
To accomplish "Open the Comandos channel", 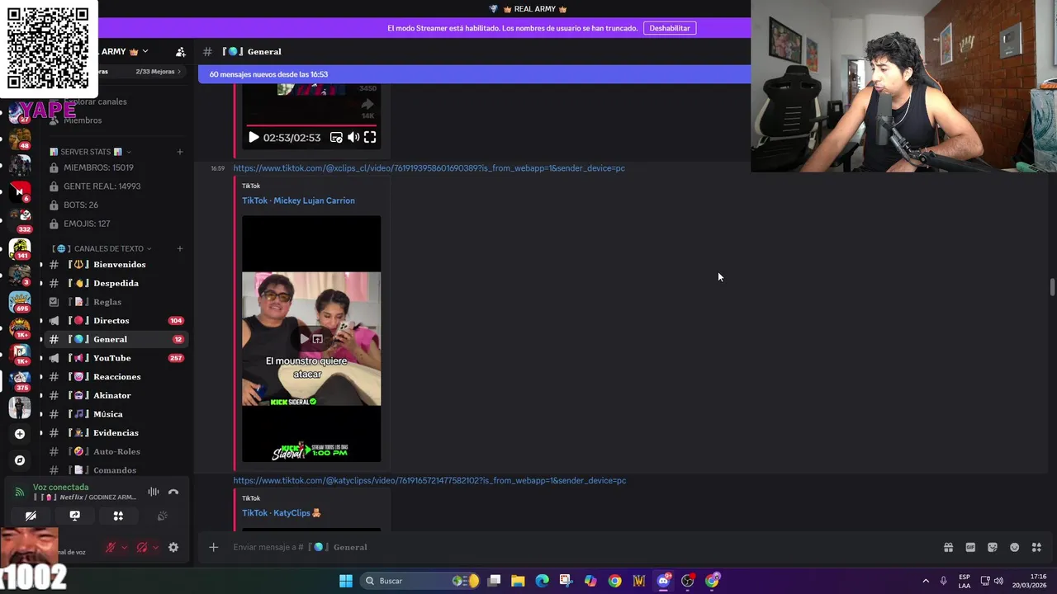I will pyautogui.click(x=116, y=470).
